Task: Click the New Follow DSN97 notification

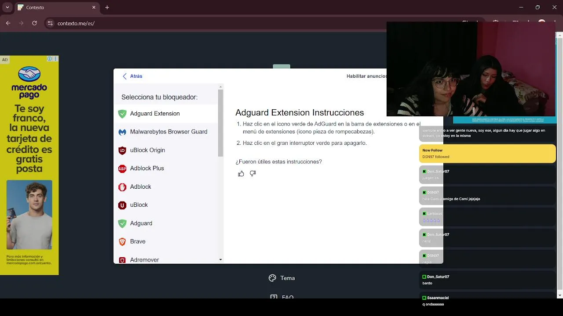Action: pos(487,154)
